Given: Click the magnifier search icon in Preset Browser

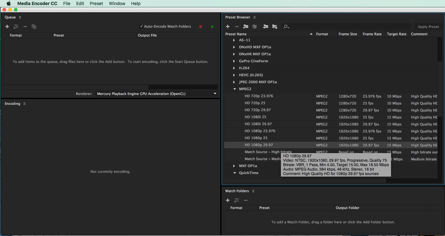Looking at the screenshot, I should click(286, 27).
